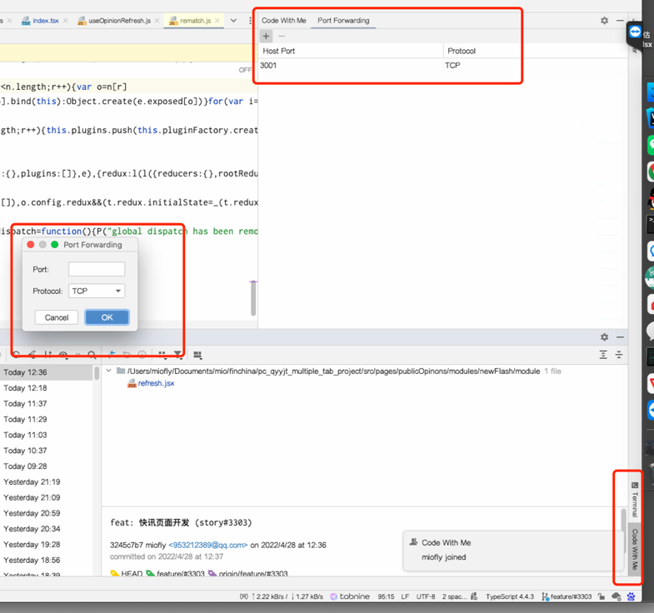The width and height of the screenshot is (654, 613).
Task: Select commit Yesterday 21:19
Action: (47, 481)
